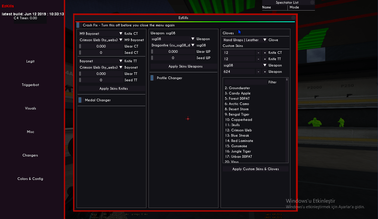
Task: Open the Dragonfire ssg08 skin dropdown
Action: pyautogui.click(x=173, y=45)
